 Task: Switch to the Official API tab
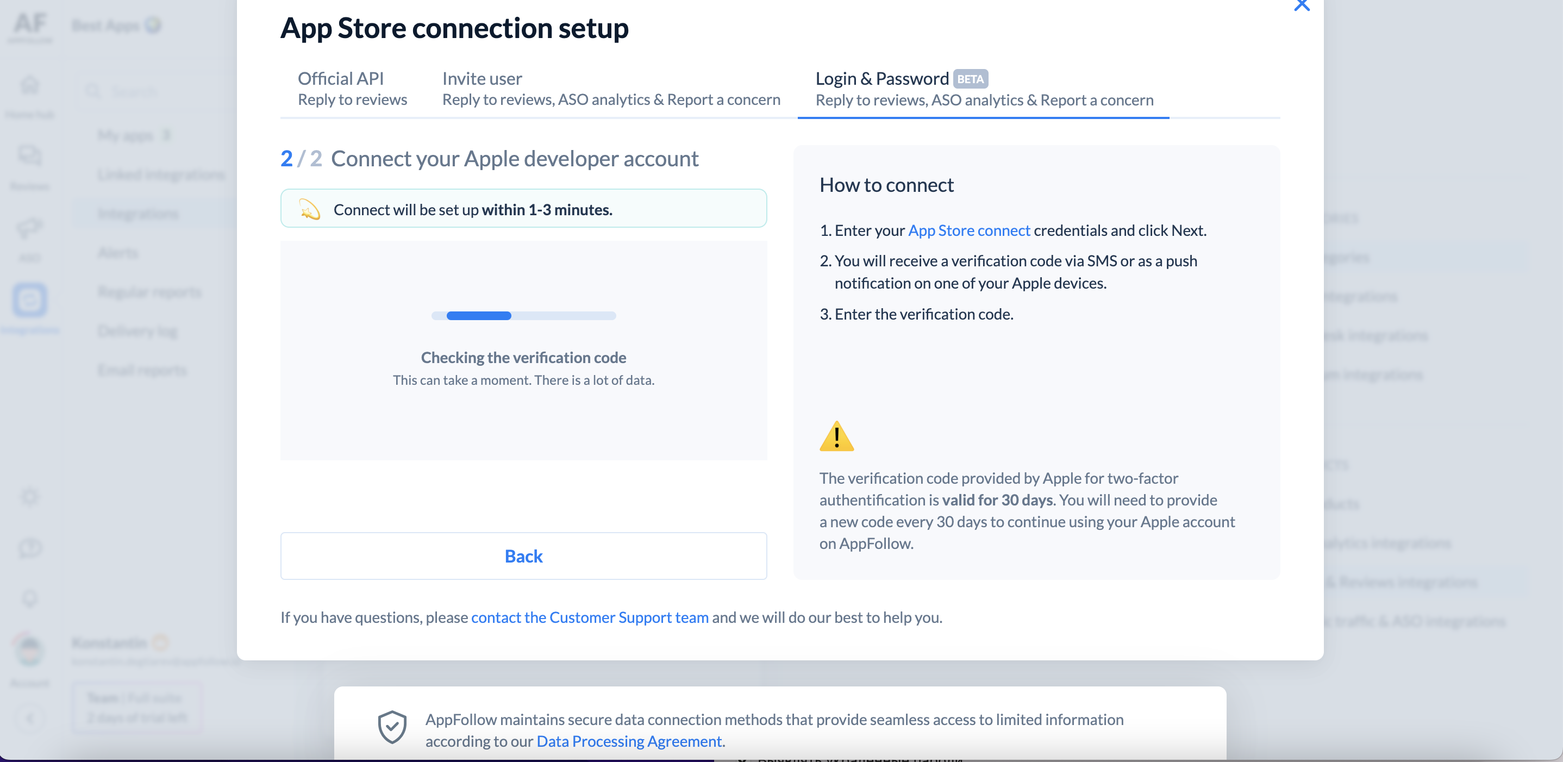352,89
